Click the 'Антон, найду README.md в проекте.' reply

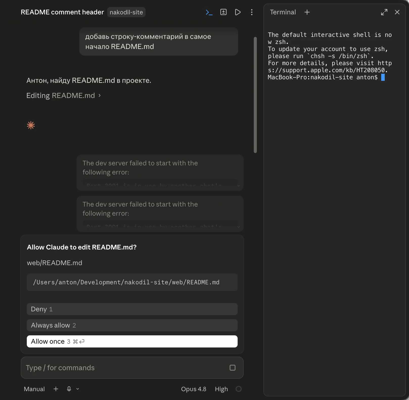tap(89, 80)
